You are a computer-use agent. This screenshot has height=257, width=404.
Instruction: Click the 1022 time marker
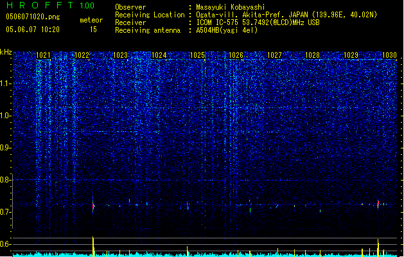tap(82, 55)
